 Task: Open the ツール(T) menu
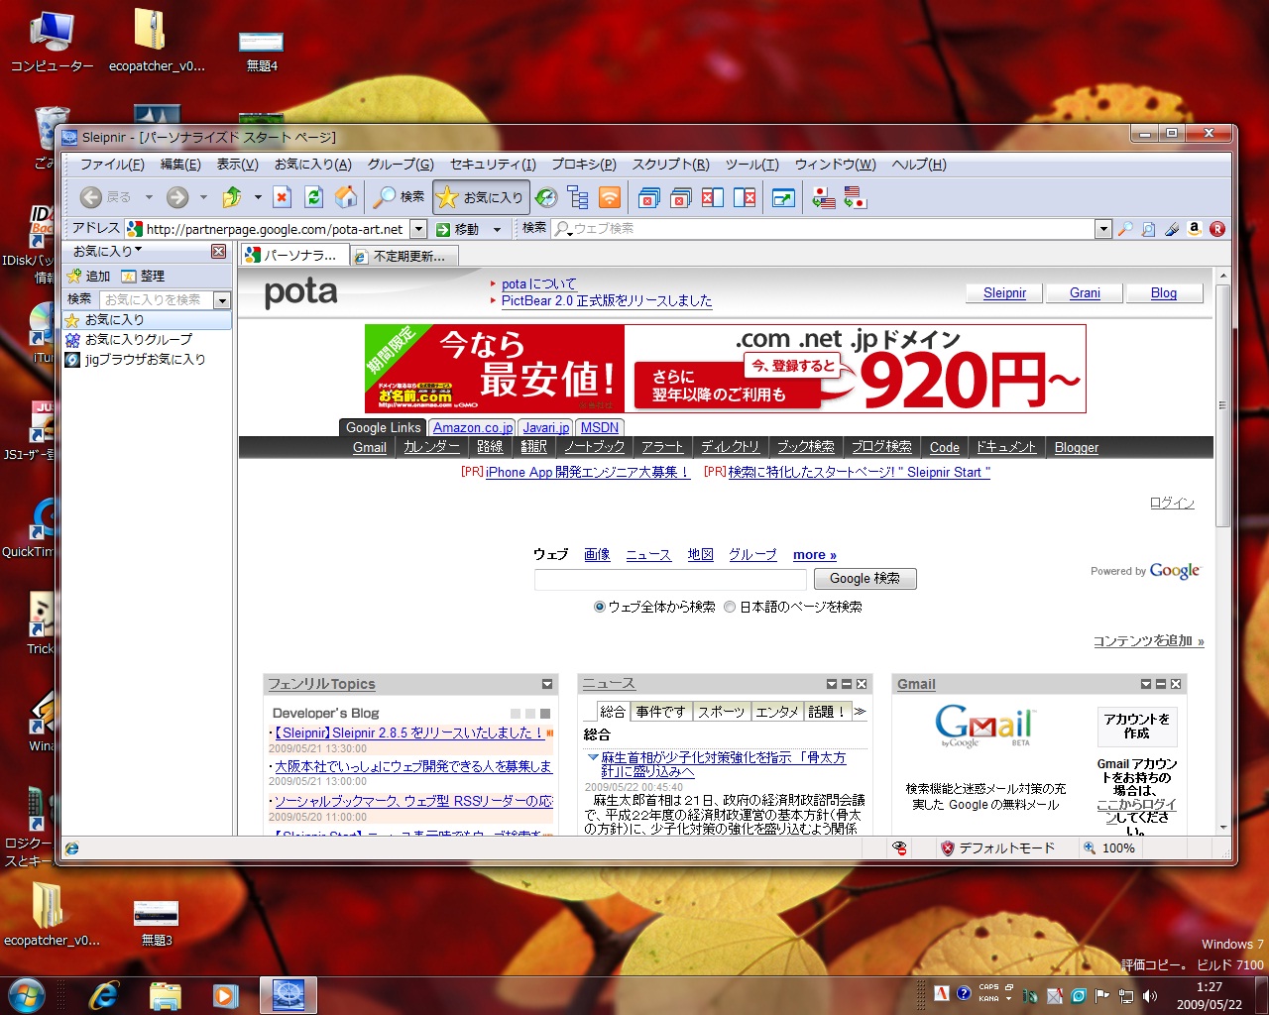coord(752,165)
